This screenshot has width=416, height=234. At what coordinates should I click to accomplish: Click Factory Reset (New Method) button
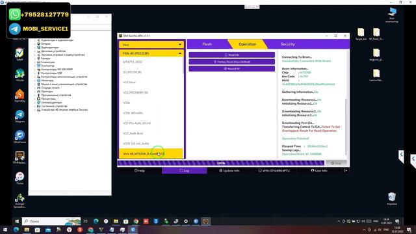(231, 62)
